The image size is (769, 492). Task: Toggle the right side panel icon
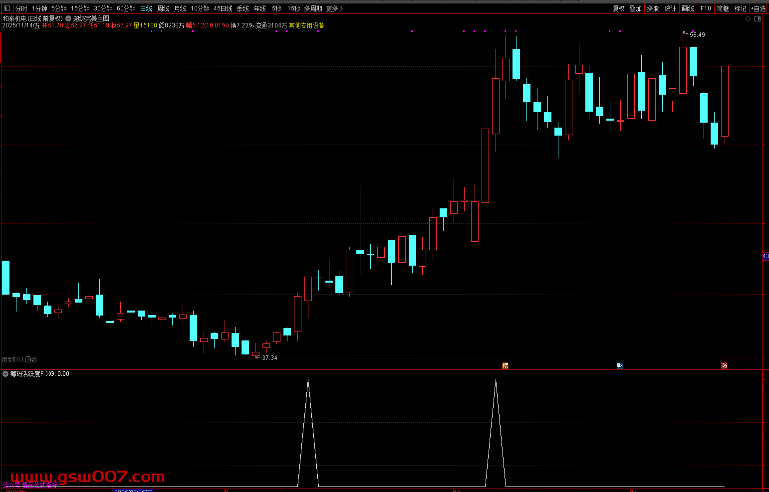tap(758, 19)
